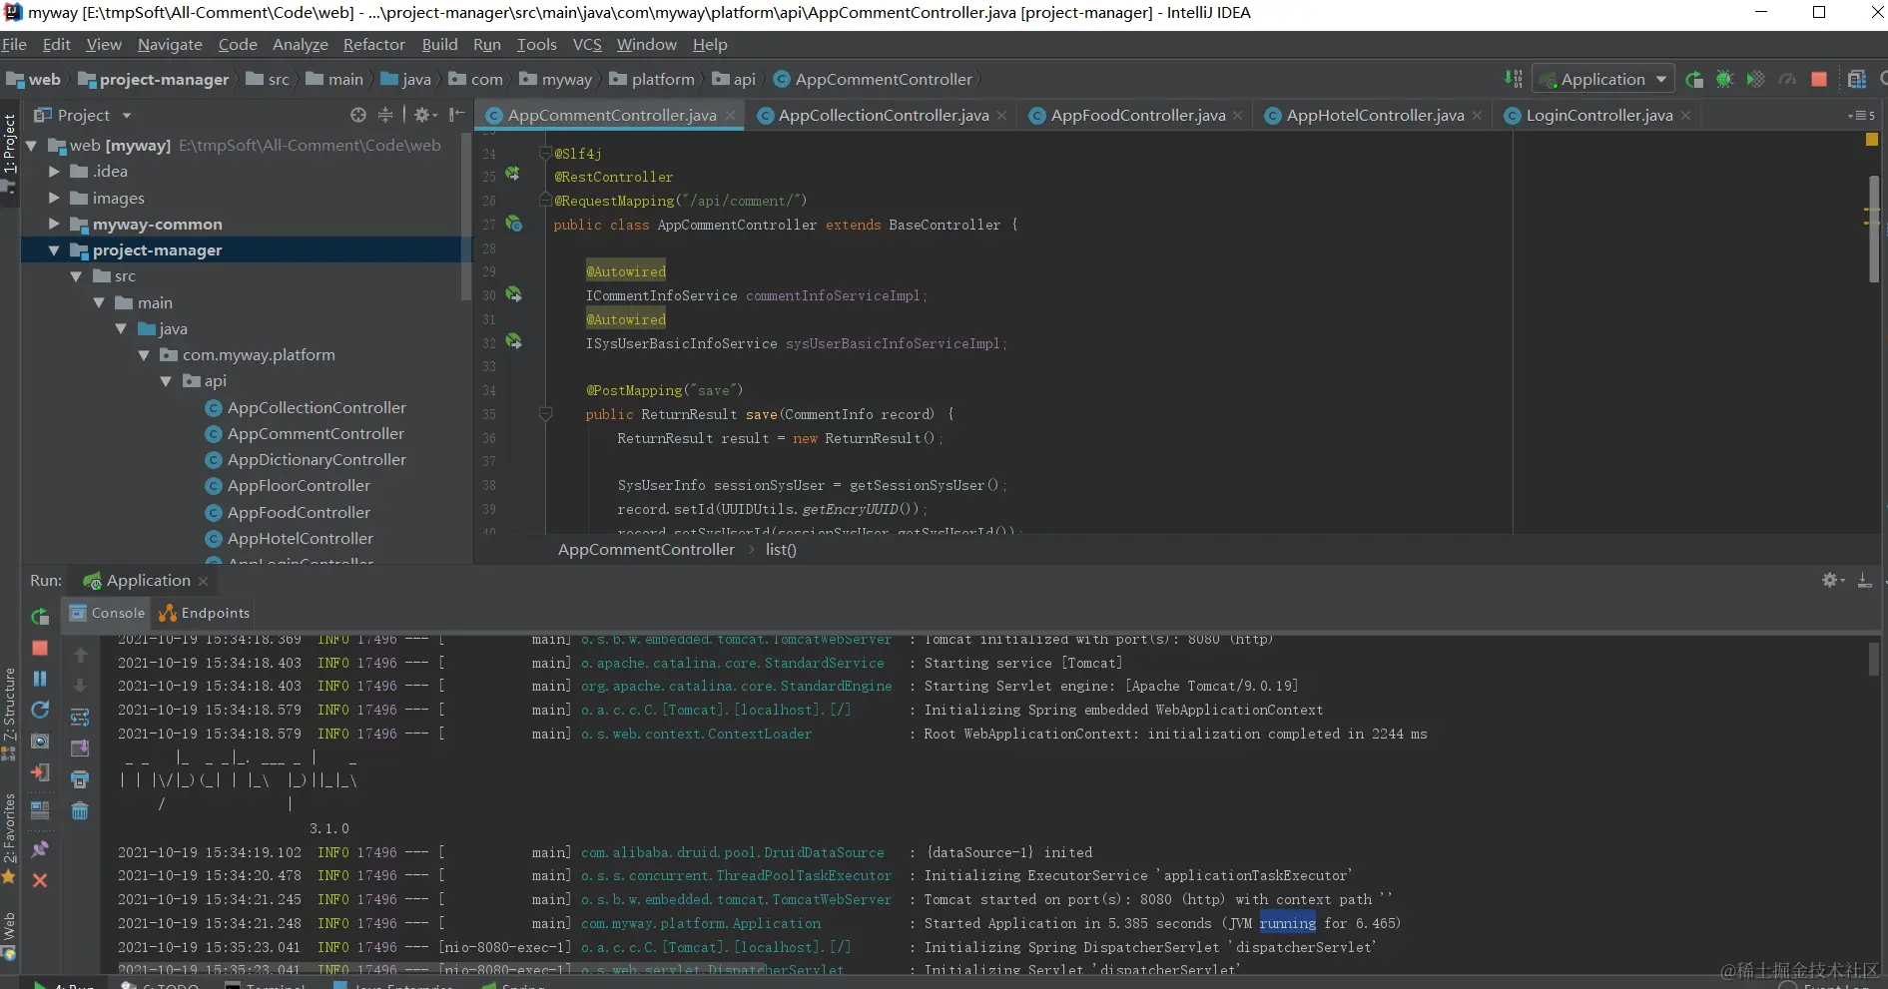Restore layout icon in Run panel

[40, 809]
